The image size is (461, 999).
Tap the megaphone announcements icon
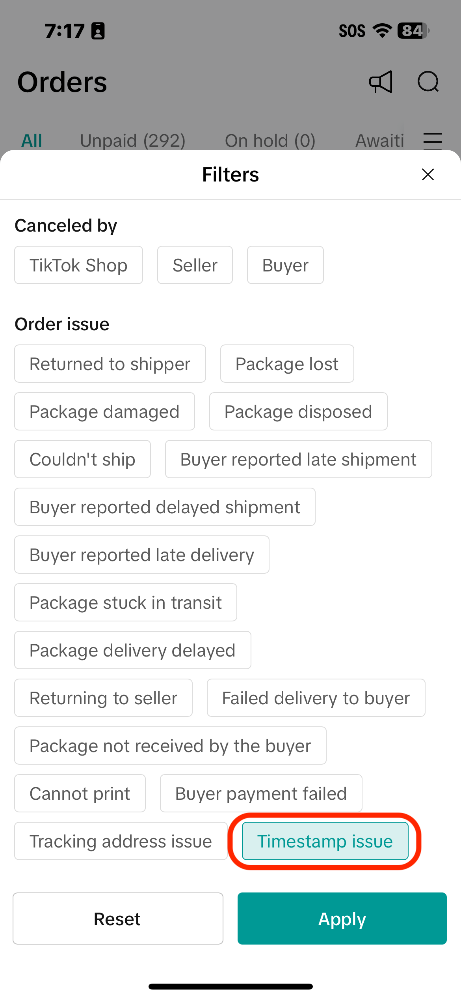point(381,82)
